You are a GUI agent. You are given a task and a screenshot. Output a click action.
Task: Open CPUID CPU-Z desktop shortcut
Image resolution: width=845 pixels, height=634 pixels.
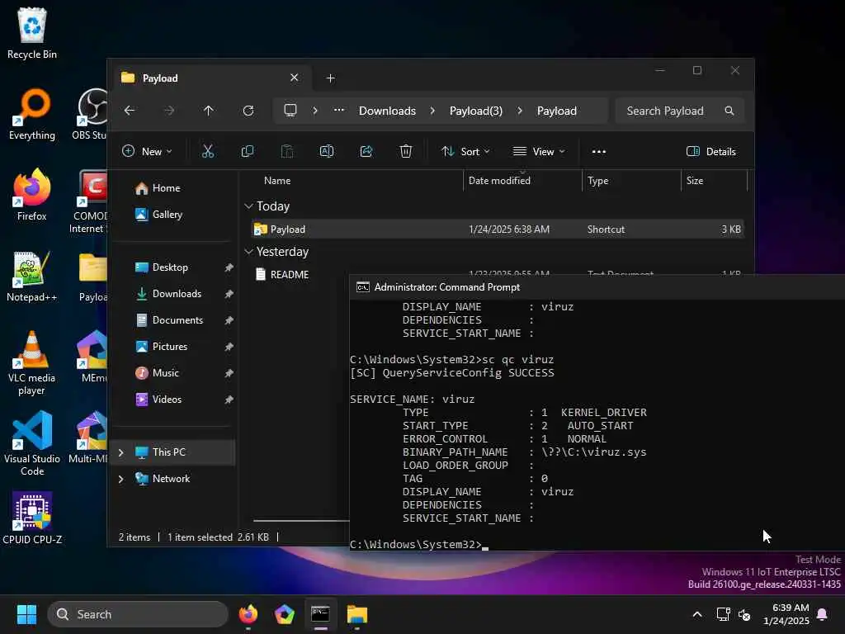[x=32, y=518]
